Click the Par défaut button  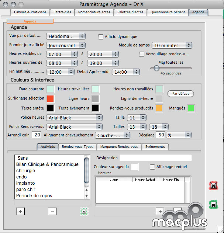(x=180, y=94)
